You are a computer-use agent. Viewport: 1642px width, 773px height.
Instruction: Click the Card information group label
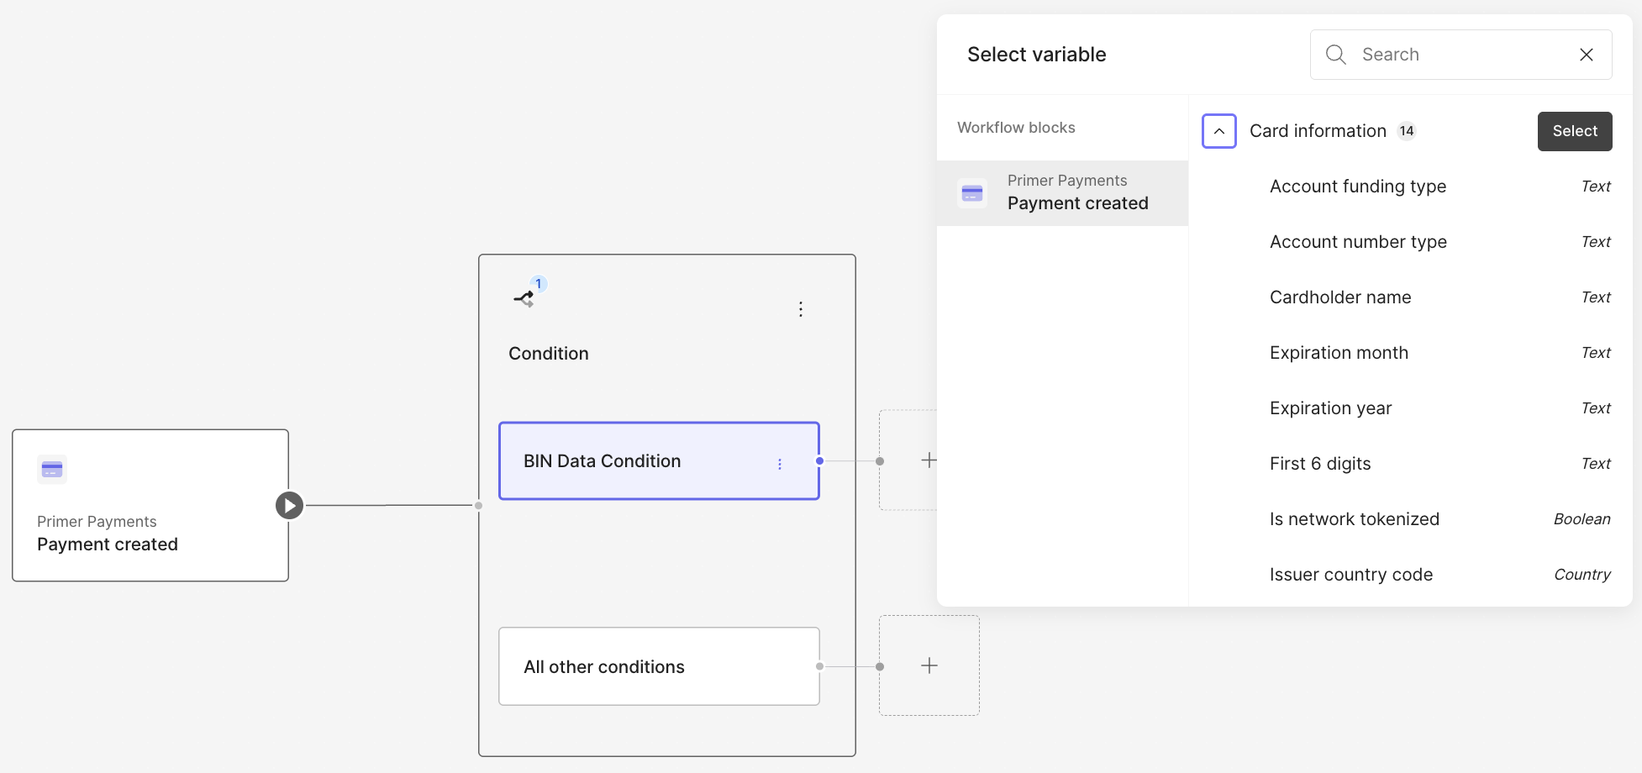click(1318, 131)
